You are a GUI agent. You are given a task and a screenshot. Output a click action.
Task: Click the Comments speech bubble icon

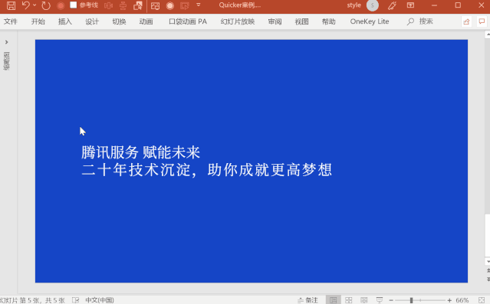[x=482, y=21]
